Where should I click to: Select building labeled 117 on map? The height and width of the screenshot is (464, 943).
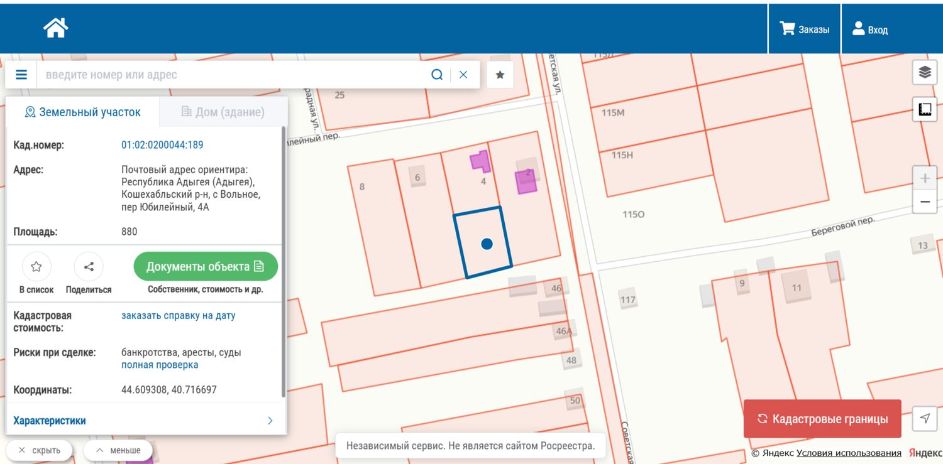[628, 299]
